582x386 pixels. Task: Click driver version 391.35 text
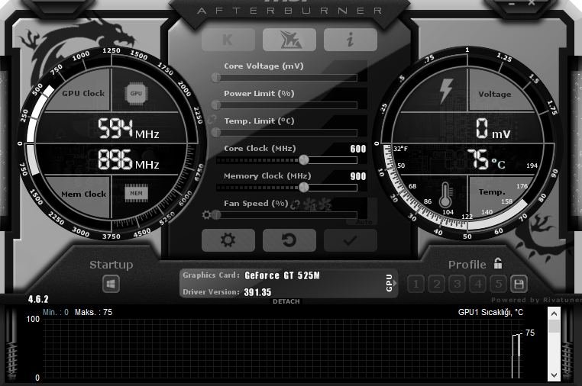tap(257, 292)
